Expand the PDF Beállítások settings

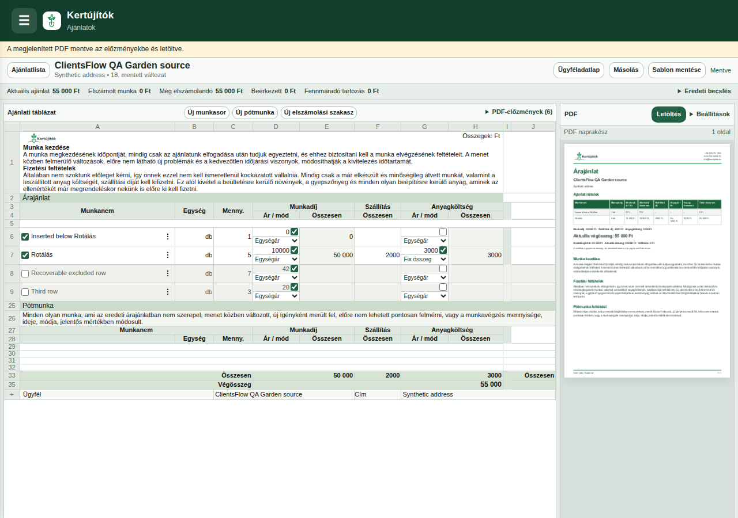(709, 114)
